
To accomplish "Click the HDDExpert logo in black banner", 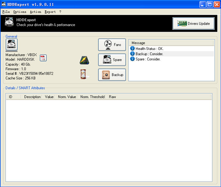I will point(9,22).
